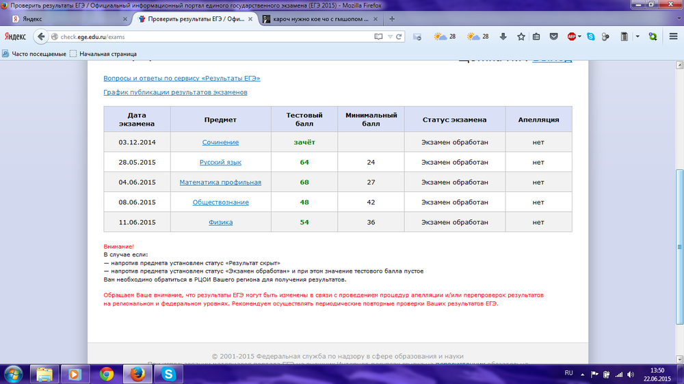
Task: Open the 'Математика профильная' subject link
Action: 220,182
